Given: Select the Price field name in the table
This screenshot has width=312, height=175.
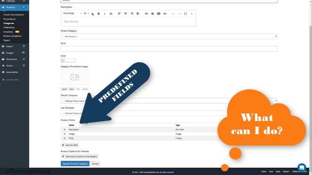Looking at the screenshot, I should 71,138.
